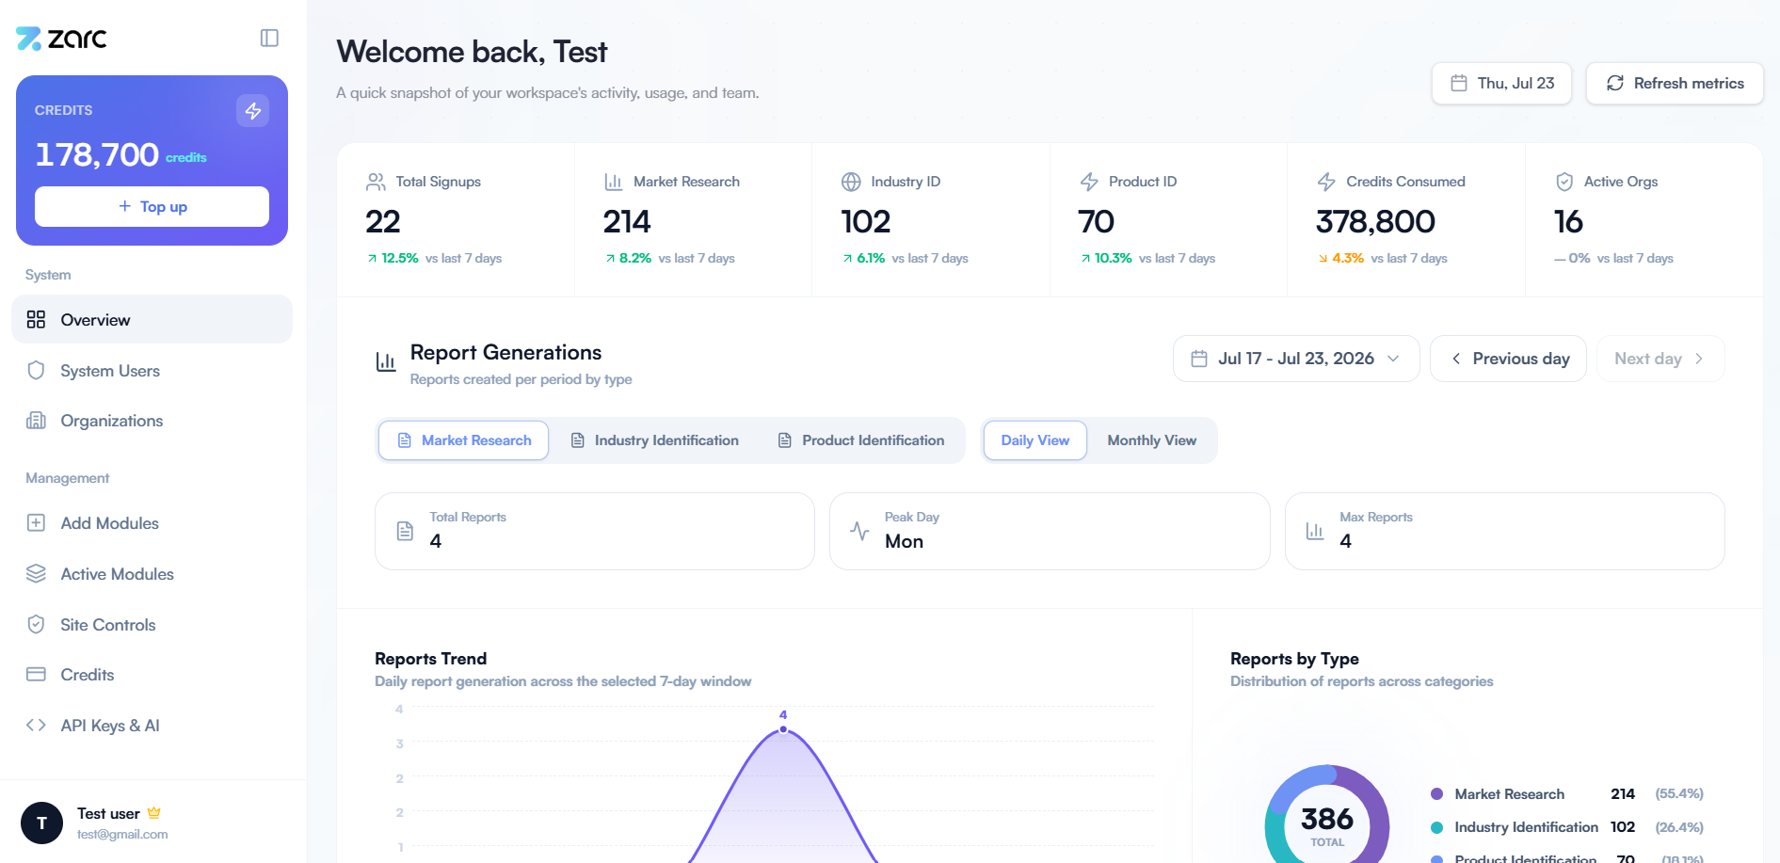This screenshot has width=1780, height=863.
Task: Click the Organizations building icon
Action: point(36,421)
